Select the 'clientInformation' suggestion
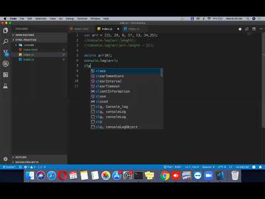Viewport: 265px width, 199px height. point(125,91)
